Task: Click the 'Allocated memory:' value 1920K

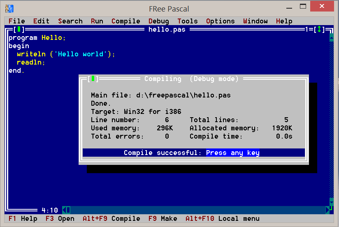Action: 282,128
